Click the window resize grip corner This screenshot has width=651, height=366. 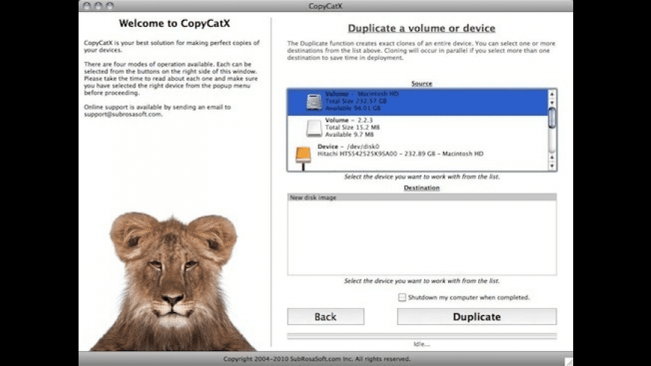click(x=569, y=362)
